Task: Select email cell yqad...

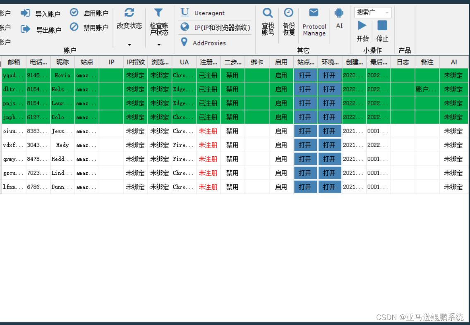Action: (x=14, y=75)
